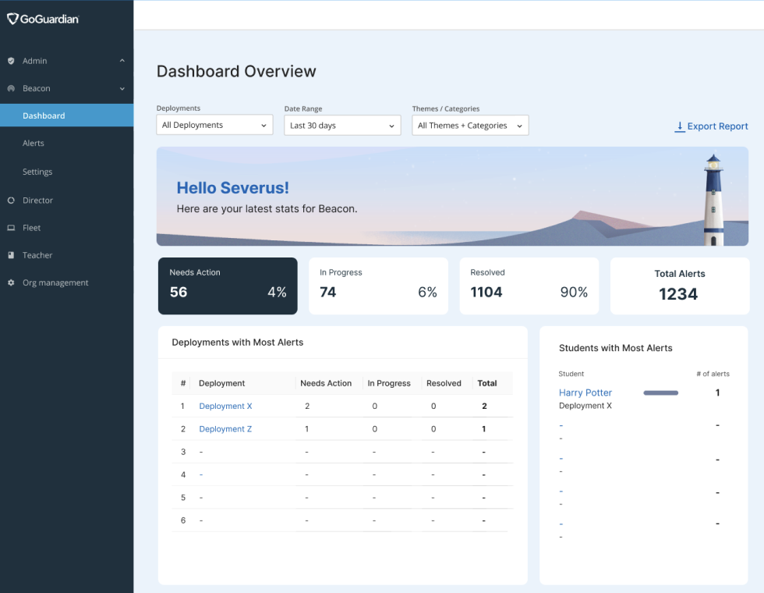Click the Students with Most Alerts title
764x593 pixels.
(615, 348)
